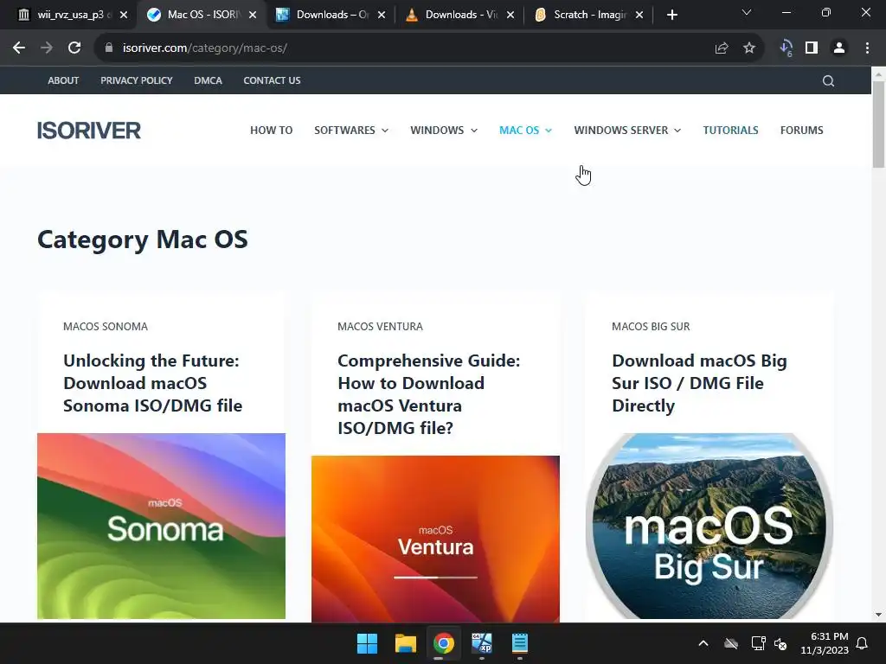Switch to the Downloads - VLC tab

click(x=459, y=15)
